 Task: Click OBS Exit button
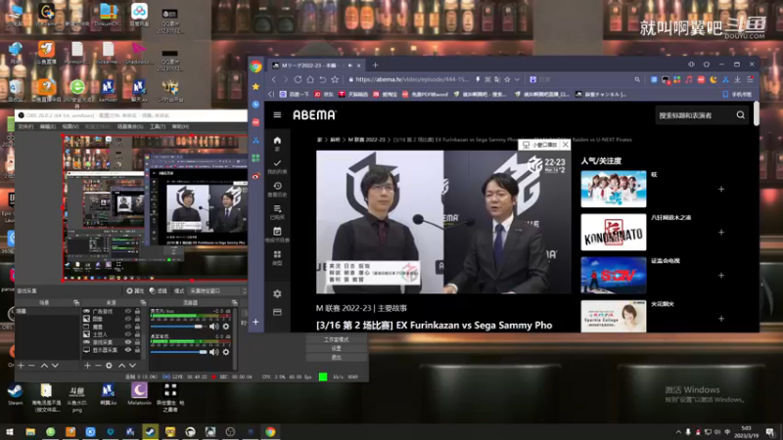336,357
